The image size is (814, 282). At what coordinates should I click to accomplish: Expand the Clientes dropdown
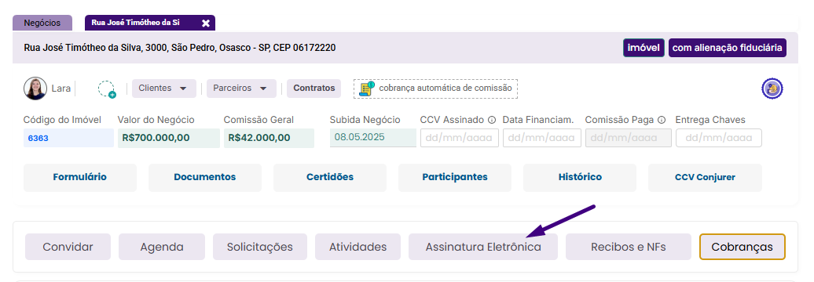click(x=164, y=89)
